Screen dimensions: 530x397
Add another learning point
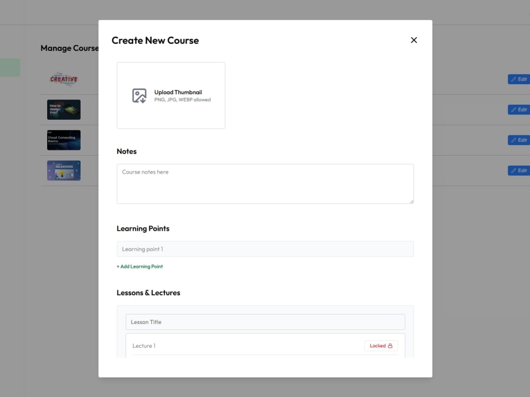pos(139,266)
